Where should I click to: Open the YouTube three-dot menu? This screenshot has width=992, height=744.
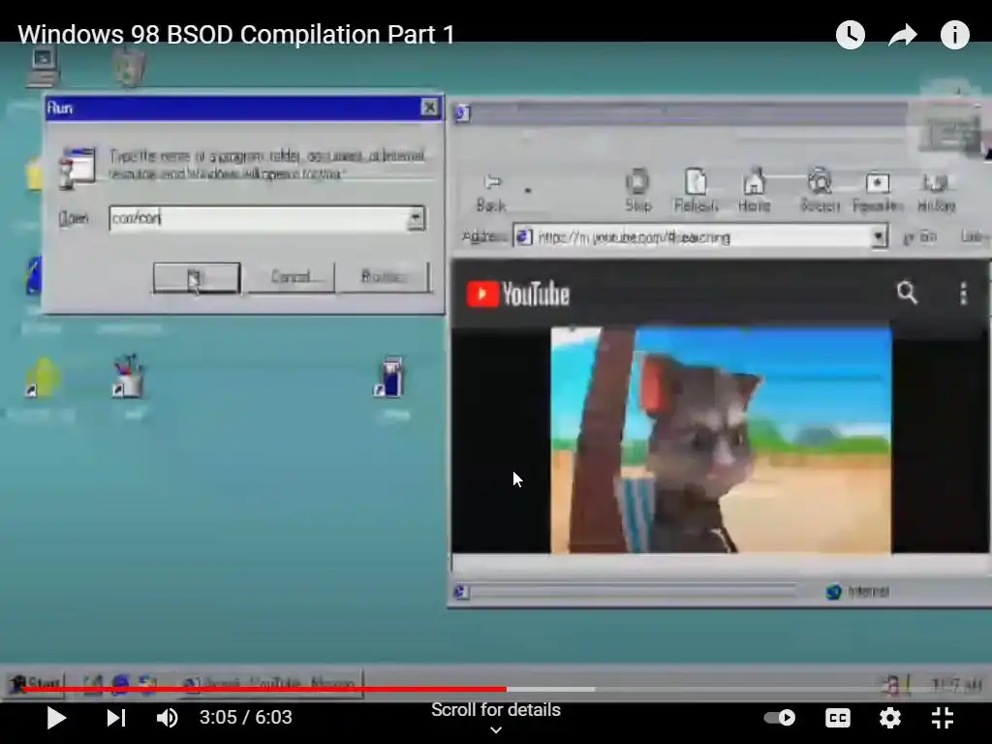tap(964, 294)
